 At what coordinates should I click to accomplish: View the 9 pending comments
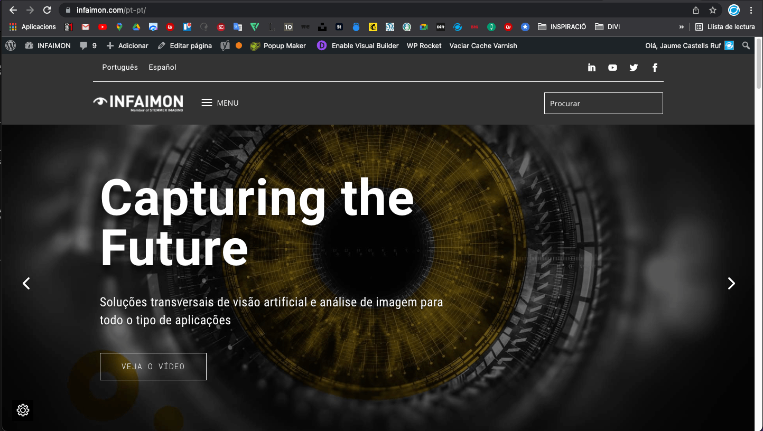[x=88, y=45]
